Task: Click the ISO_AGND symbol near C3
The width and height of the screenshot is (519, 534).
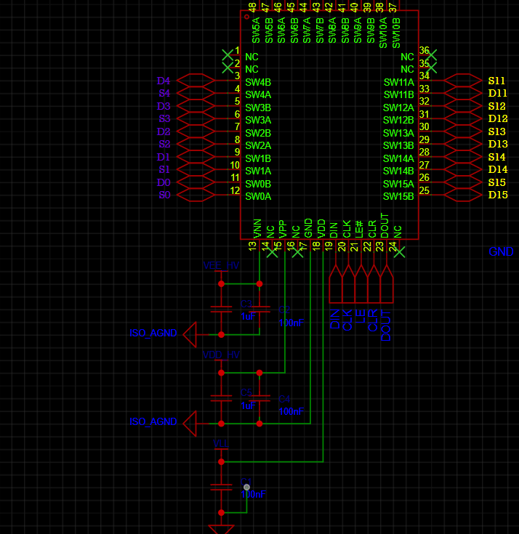Action: [190, 334]
